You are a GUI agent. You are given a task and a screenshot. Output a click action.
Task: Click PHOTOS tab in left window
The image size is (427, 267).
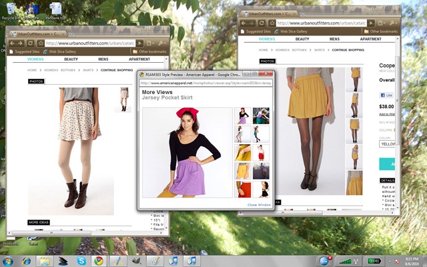(x=36, y=81)
